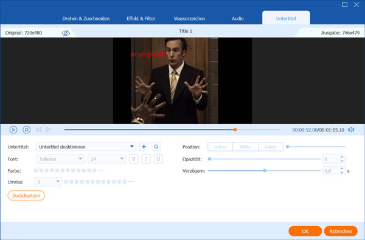
Task: Select the Untertitel tab
Action: [x=286, y=18]
